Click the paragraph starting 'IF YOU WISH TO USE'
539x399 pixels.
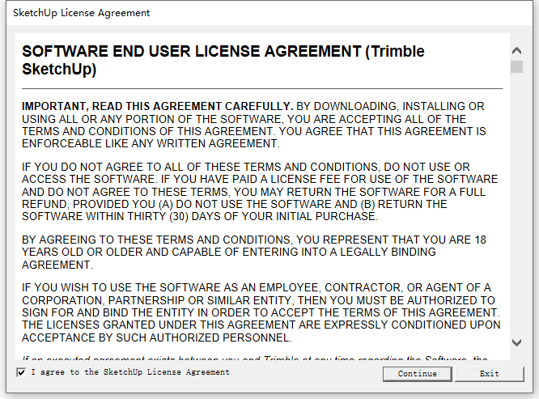click(x=261, y=312)
